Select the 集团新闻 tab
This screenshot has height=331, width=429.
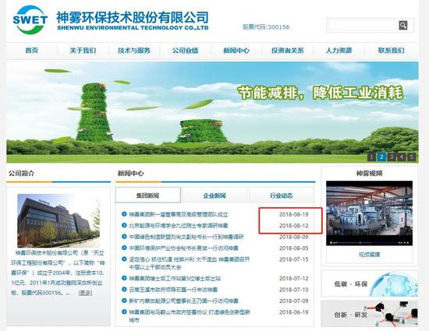148,195
